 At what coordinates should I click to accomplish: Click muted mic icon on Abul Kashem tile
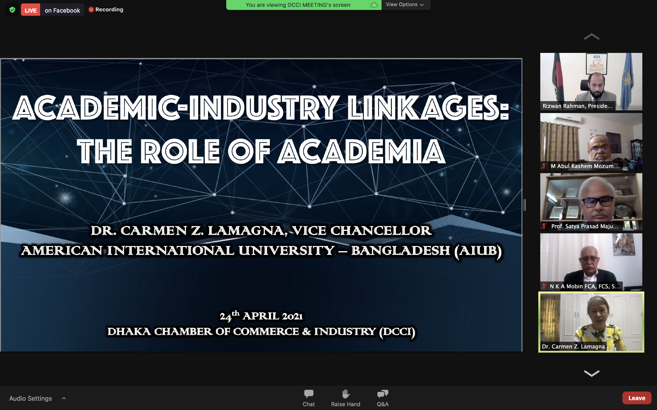click(544, 166)
